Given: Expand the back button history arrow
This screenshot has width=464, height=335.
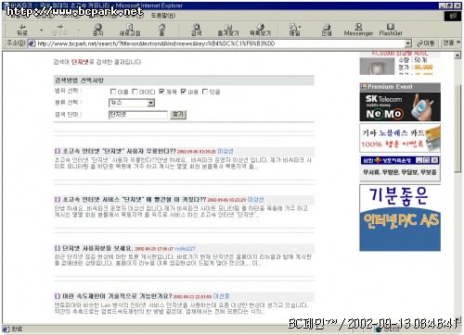Looking at the screenshot, I should (x=42, y=31).
